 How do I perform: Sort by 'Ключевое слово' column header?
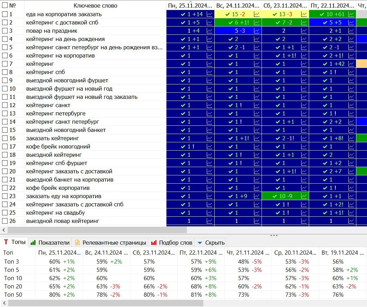click(95, 6)
